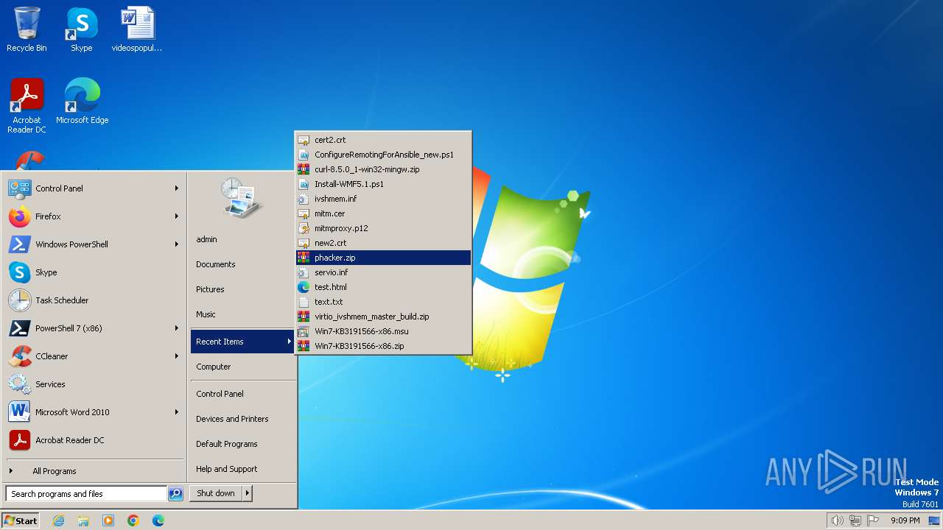943x530 pixels.
Task: Expand the Control Panel submenu arrow
Action: tap(177, 188)
